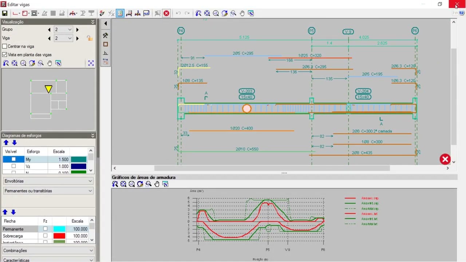The image size is (466, 262).
Task: Go to the next Viga with the right arrow
Action: [77, 38]
